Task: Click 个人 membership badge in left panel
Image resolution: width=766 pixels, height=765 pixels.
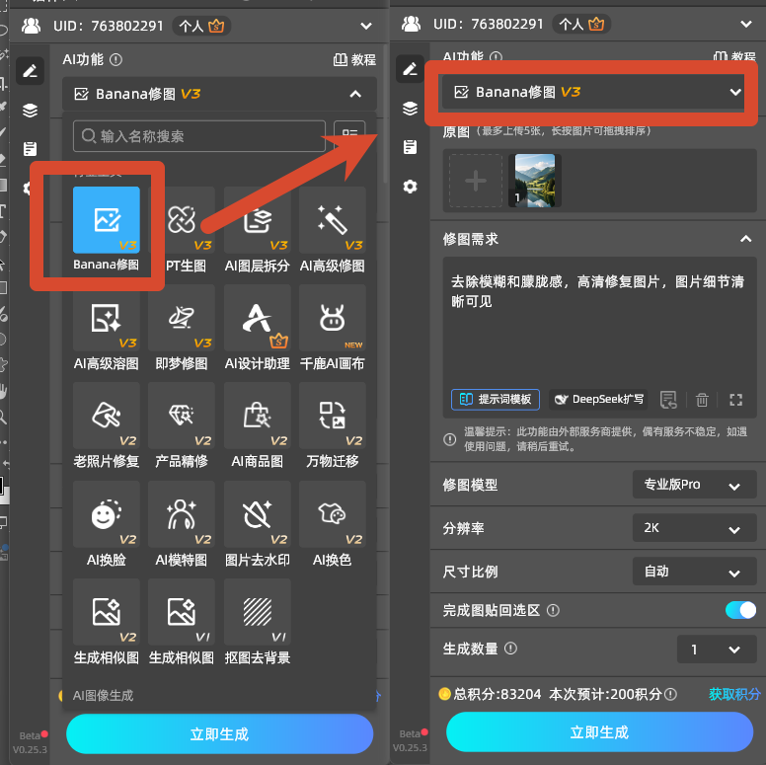Action: tap(201, 26)
